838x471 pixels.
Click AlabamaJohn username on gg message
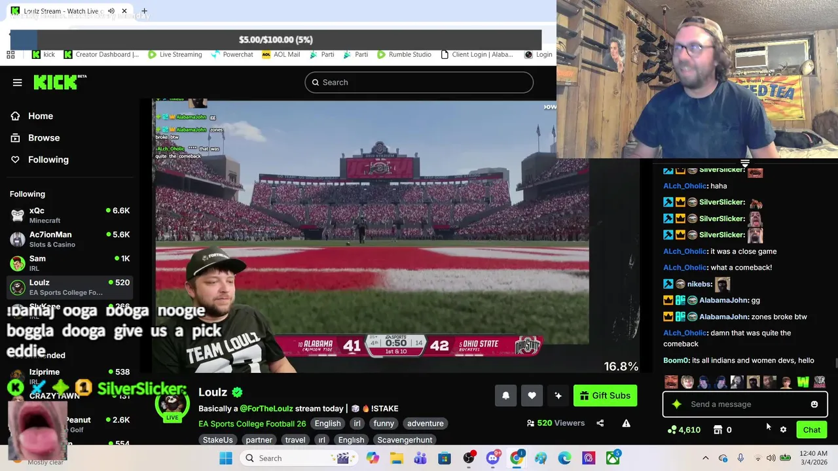[x=723, y=300]
